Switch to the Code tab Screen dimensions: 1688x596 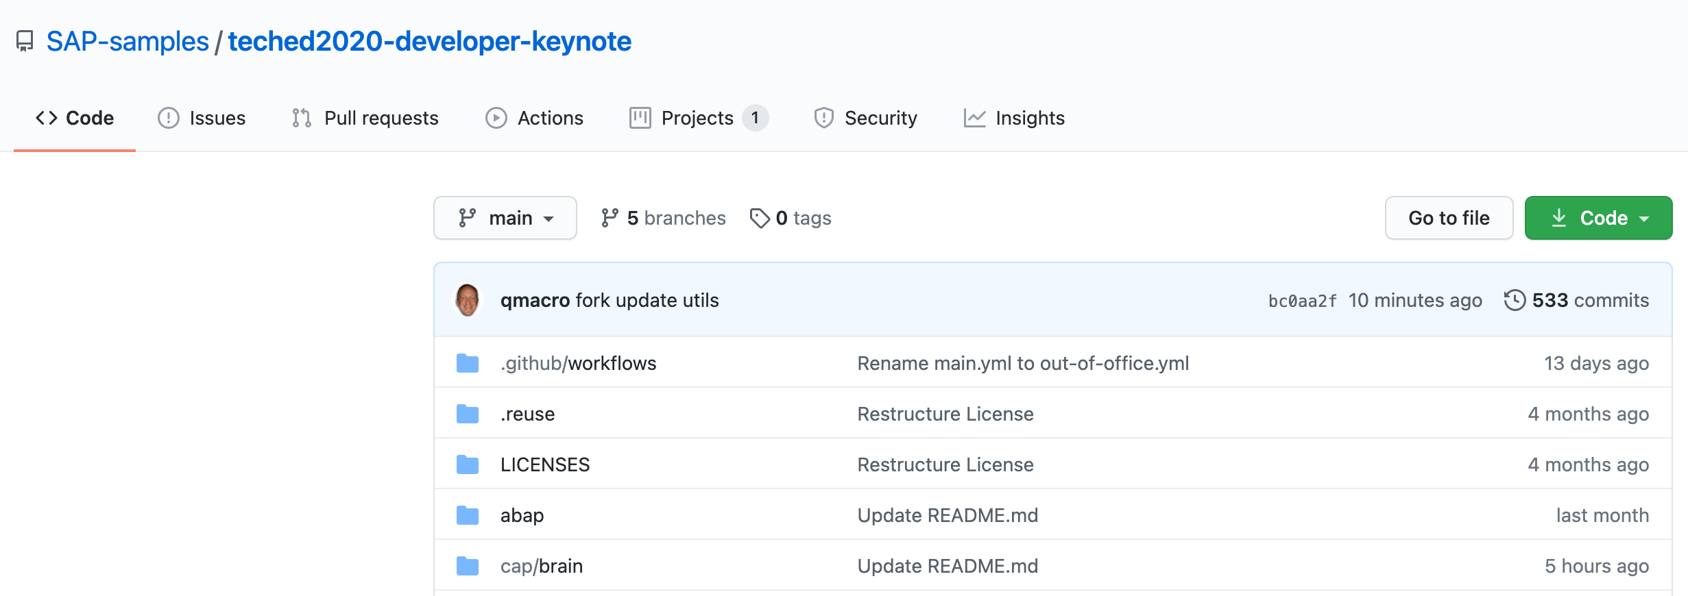[x=75, y=118]
